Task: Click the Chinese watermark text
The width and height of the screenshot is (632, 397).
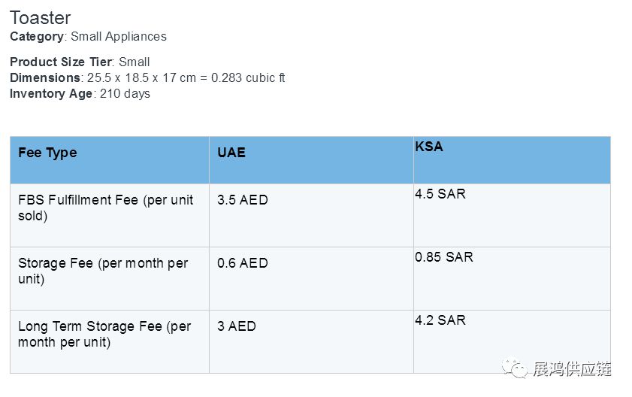Action: (x=571, y=368)
